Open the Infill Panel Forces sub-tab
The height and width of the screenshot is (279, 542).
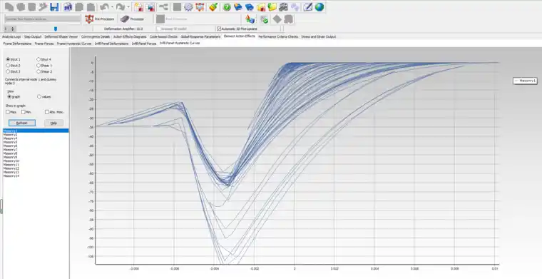[144, 44]
